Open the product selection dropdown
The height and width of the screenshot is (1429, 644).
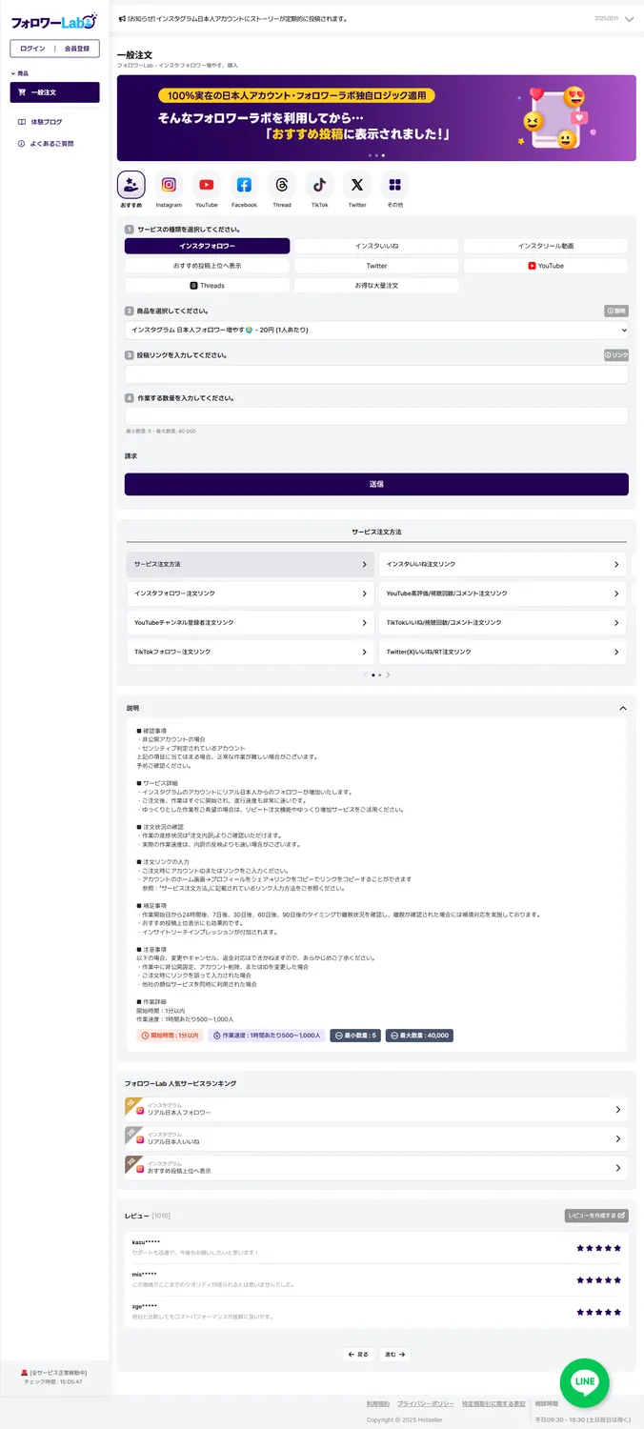[x=376, y=330]
